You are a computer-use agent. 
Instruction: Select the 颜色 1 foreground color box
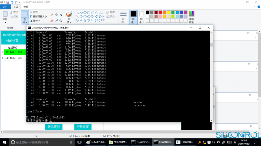134,17
